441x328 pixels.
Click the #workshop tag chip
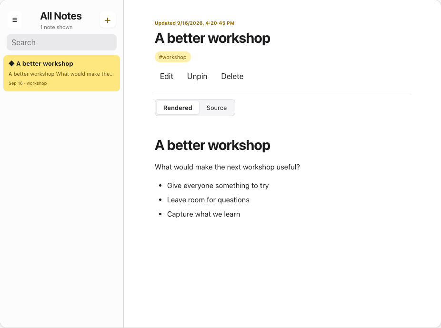coord(173,57)
